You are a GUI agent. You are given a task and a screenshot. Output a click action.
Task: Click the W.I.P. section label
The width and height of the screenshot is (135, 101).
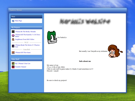tap(26, 42)
